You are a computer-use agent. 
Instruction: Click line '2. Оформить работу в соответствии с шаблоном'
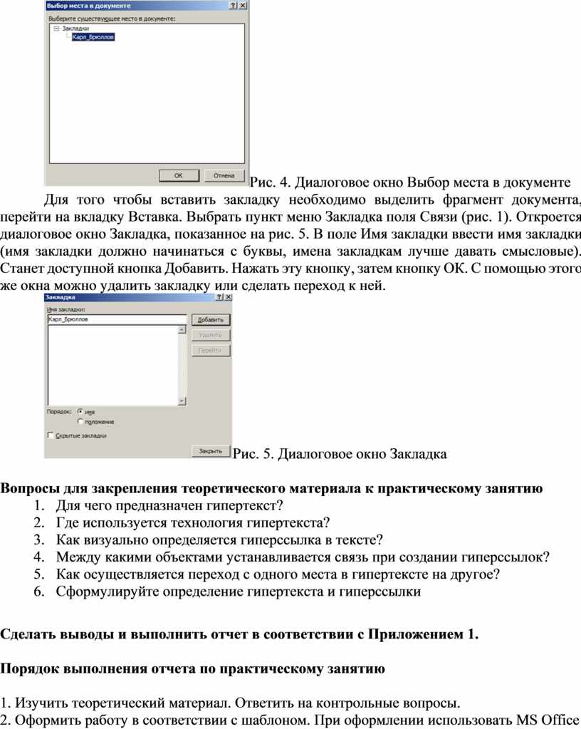coord(289,720)
